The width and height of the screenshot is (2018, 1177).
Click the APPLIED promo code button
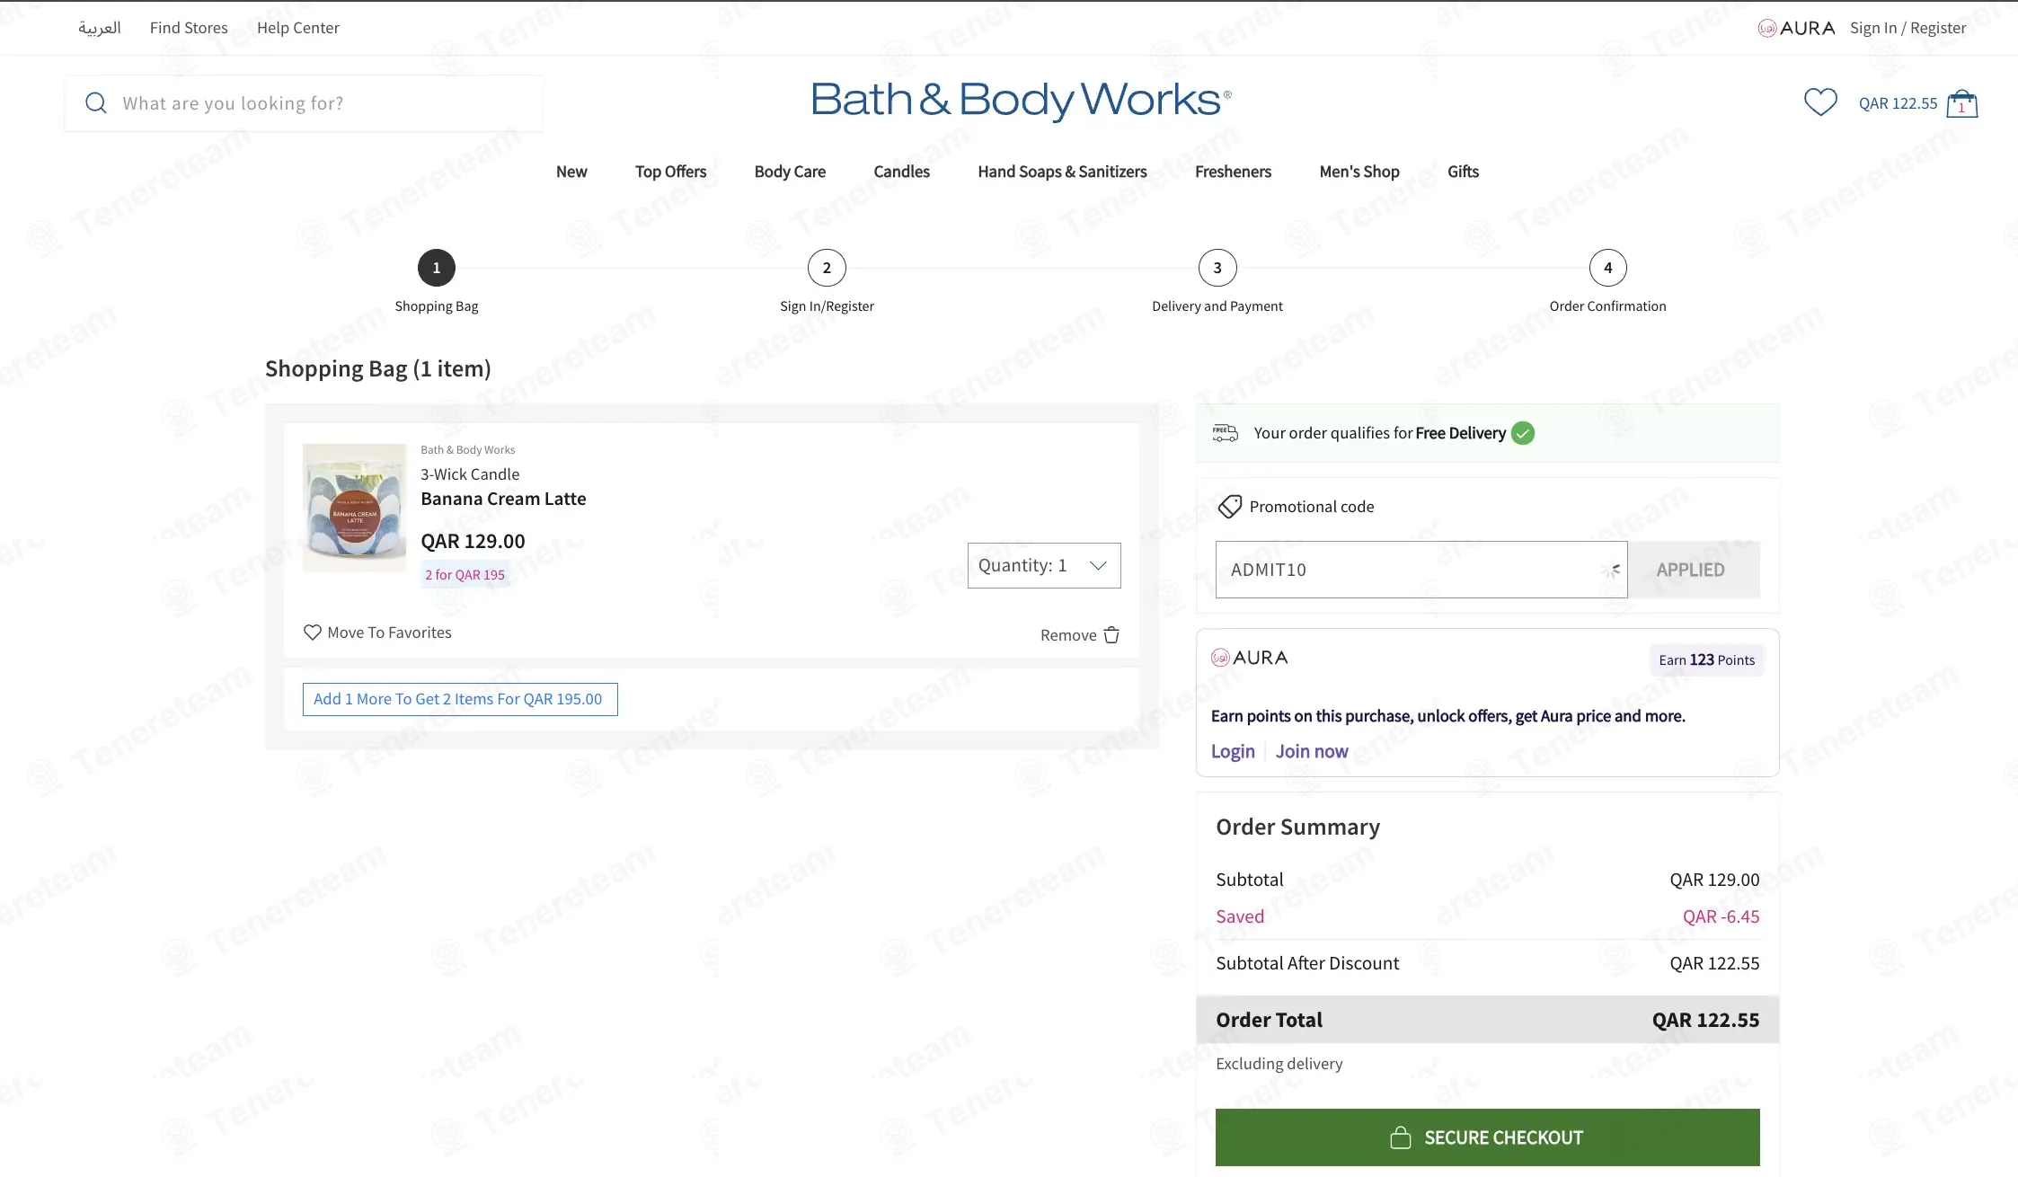1695,570
